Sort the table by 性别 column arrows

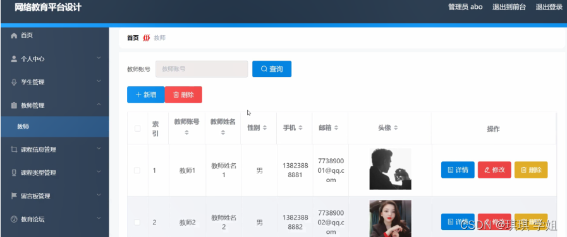click(x=265, y=128)
